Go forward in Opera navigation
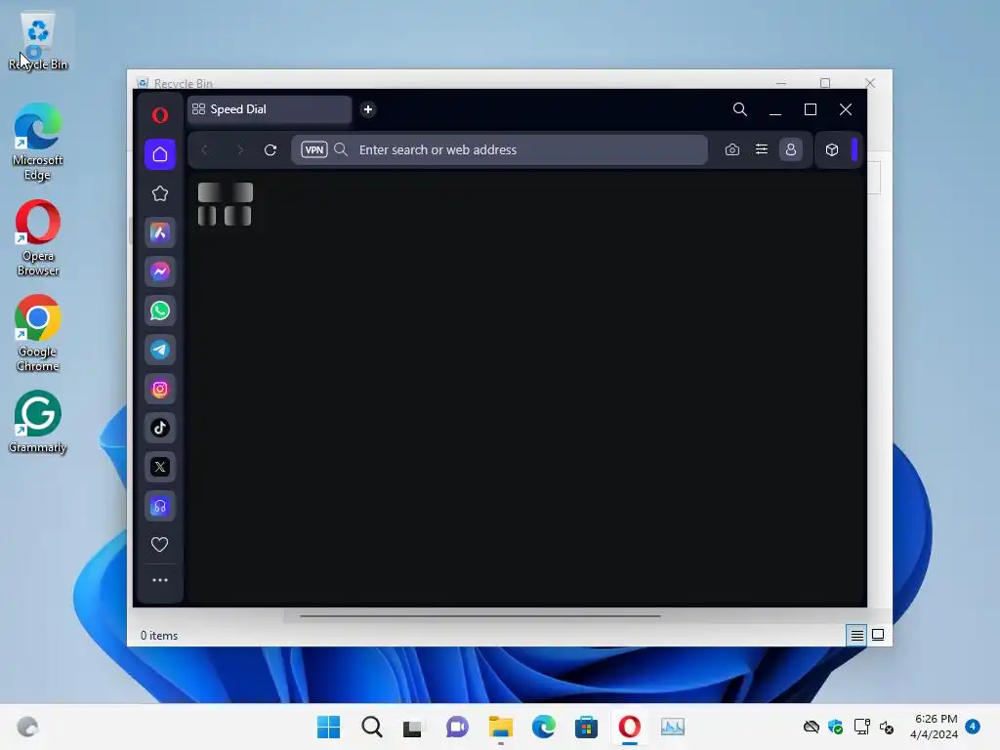The height and width of the screenshot is (750, 1000). pyautogui.click(x=240, y=149)
